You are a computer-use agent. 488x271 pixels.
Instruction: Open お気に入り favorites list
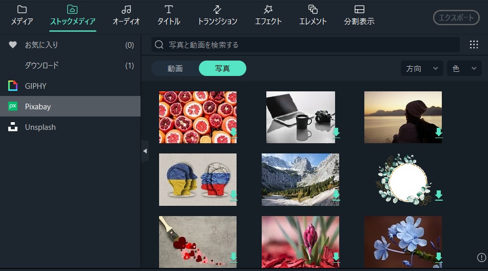coord(70,45)
